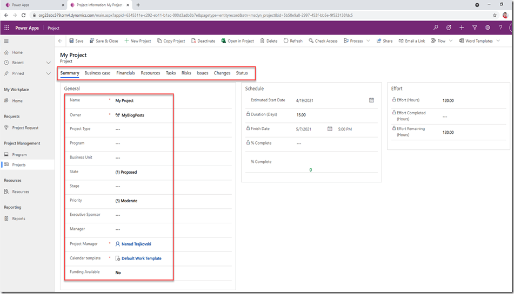
Task: Toggle the Funding Available field value
Action: (118, 273)
